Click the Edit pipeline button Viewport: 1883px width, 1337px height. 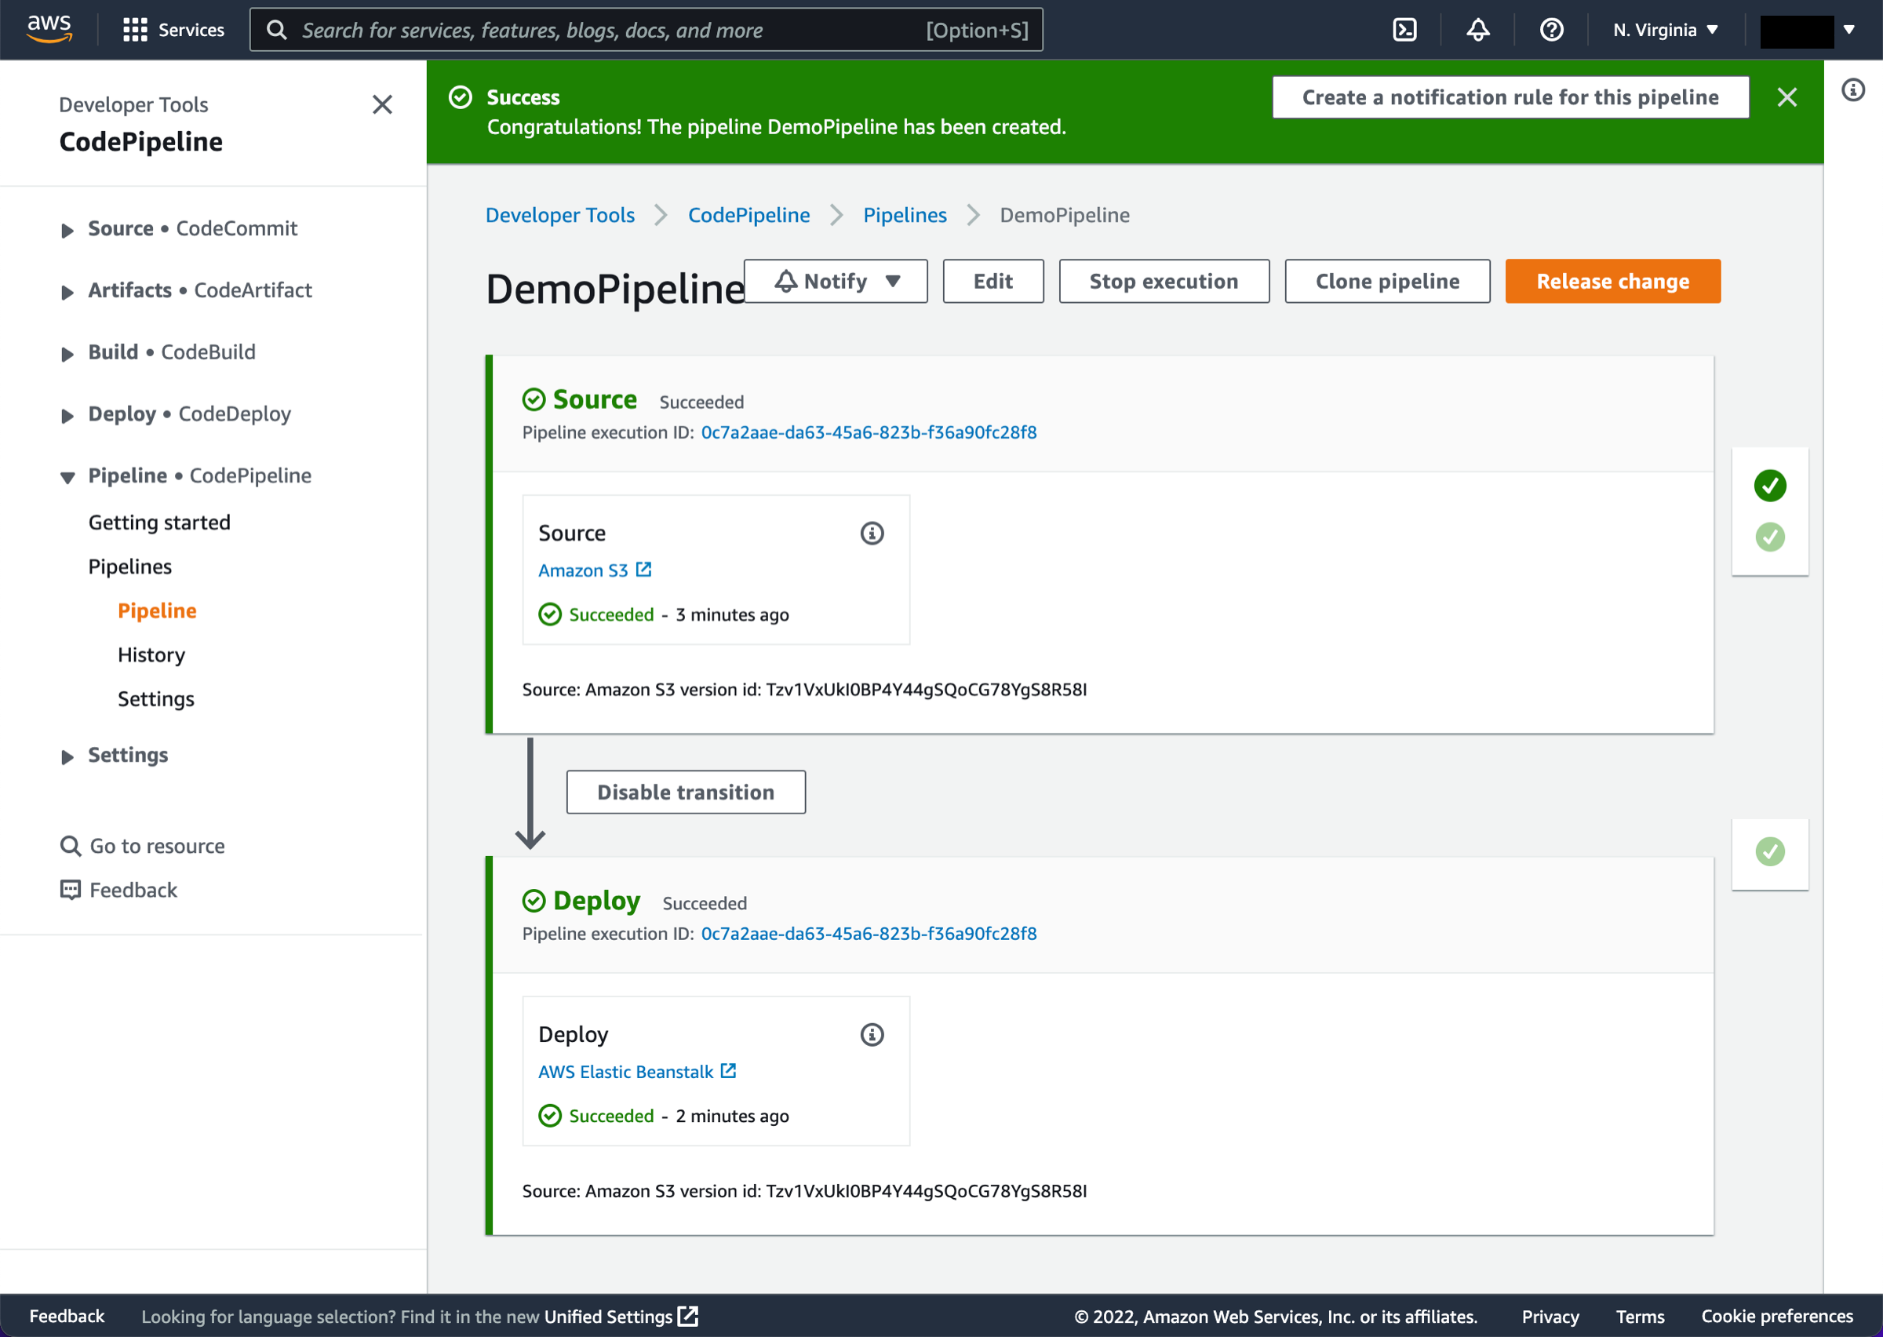[x=993, y=282]
